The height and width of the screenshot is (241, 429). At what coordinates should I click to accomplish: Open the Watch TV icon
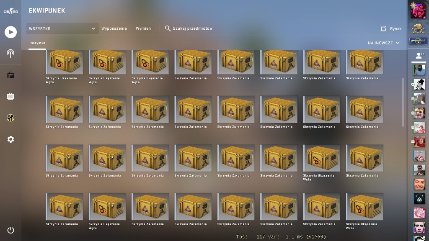point(10,96)
